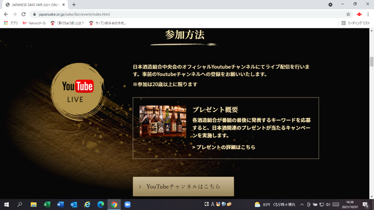Viewport: 374px width, 210px height.
Task: Open the notification center icon
Action: (x=366, y=205)
